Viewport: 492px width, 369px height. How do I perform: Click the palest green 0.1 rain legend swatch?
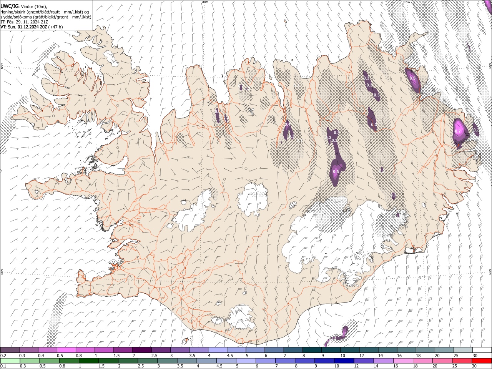pyautogui.click(x=10, y=361)
